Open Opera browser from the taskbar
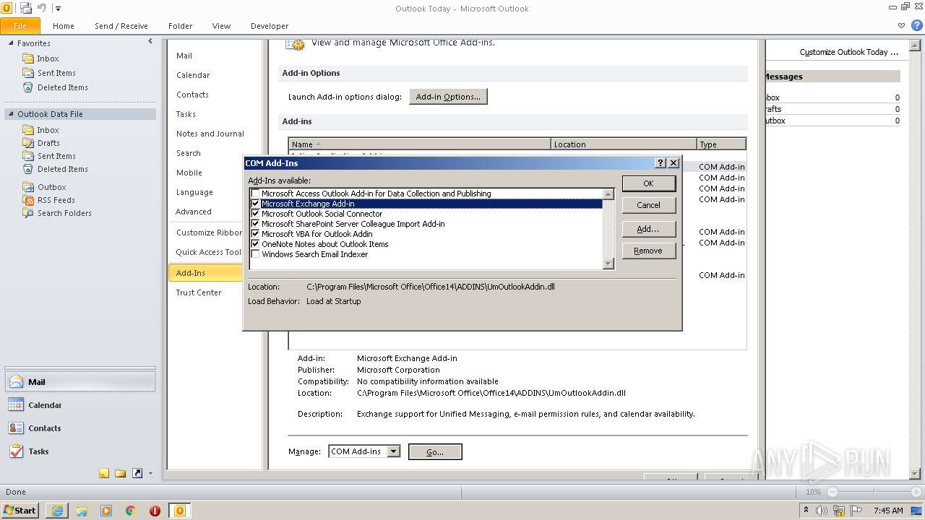 click(x=155, y=511)
